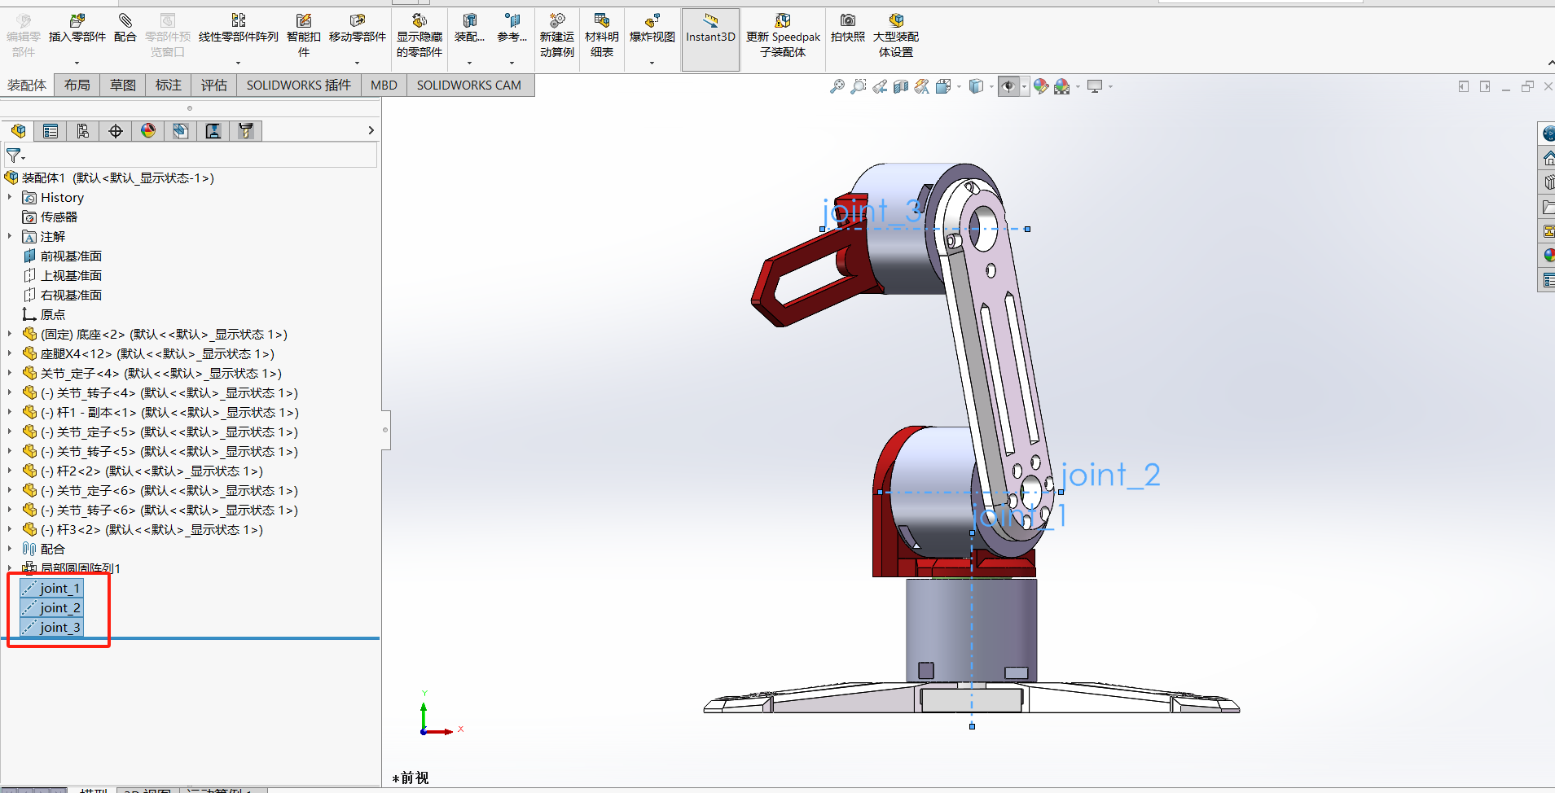Click joint_2 label in viewport
This screenshot has height=793, width=1555.
click(1111, 475)
